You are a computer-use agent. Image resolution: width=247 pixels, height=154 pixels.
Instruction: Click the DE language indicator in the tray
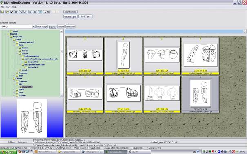click(194, 152)
